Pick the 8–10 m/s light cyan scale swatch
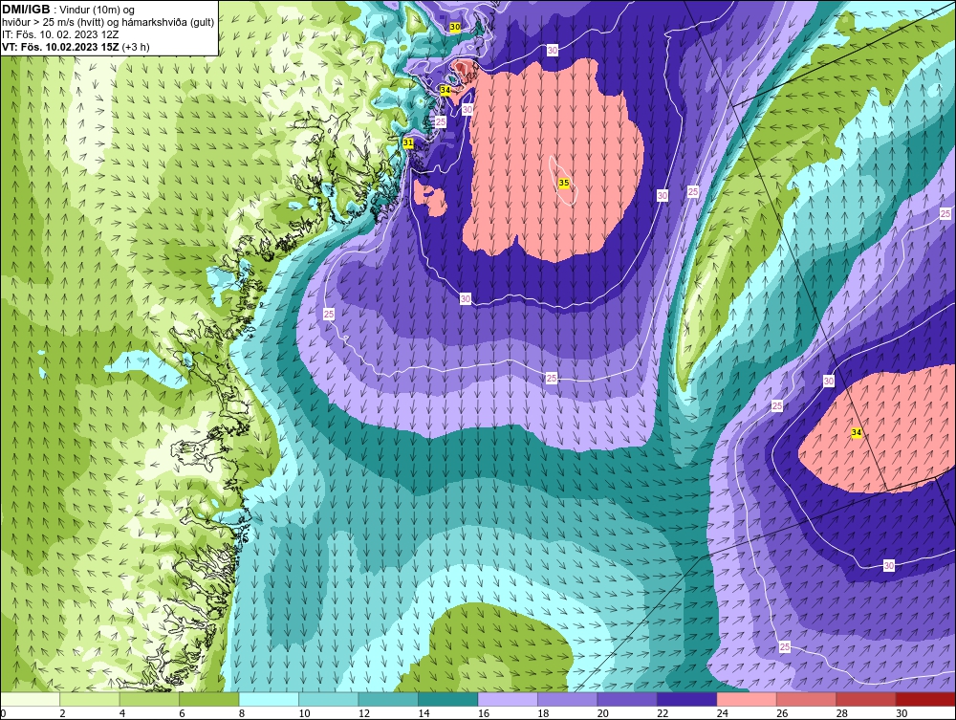This screenshot has width=956, height=720. point(269,699)
